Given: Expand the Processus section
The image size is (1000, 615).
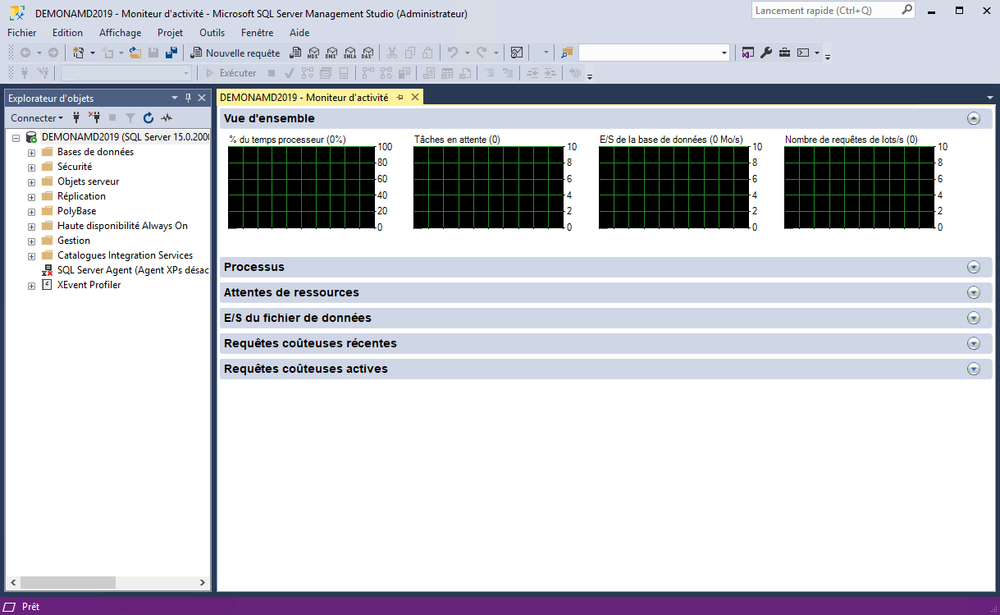Looking at the screenshot, I should tap(974, 267).
